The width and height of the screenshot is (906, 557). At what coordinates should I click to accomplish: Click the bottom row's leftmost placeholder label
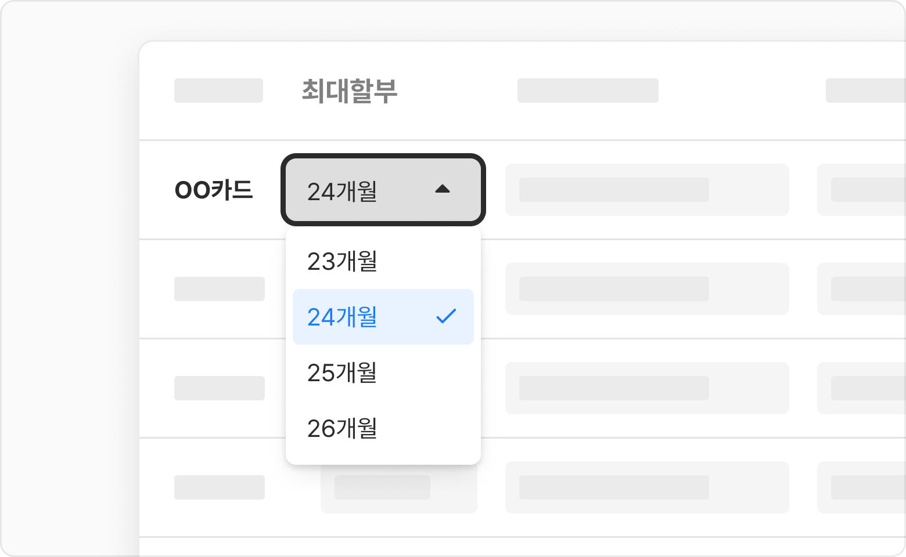point(220,487)
